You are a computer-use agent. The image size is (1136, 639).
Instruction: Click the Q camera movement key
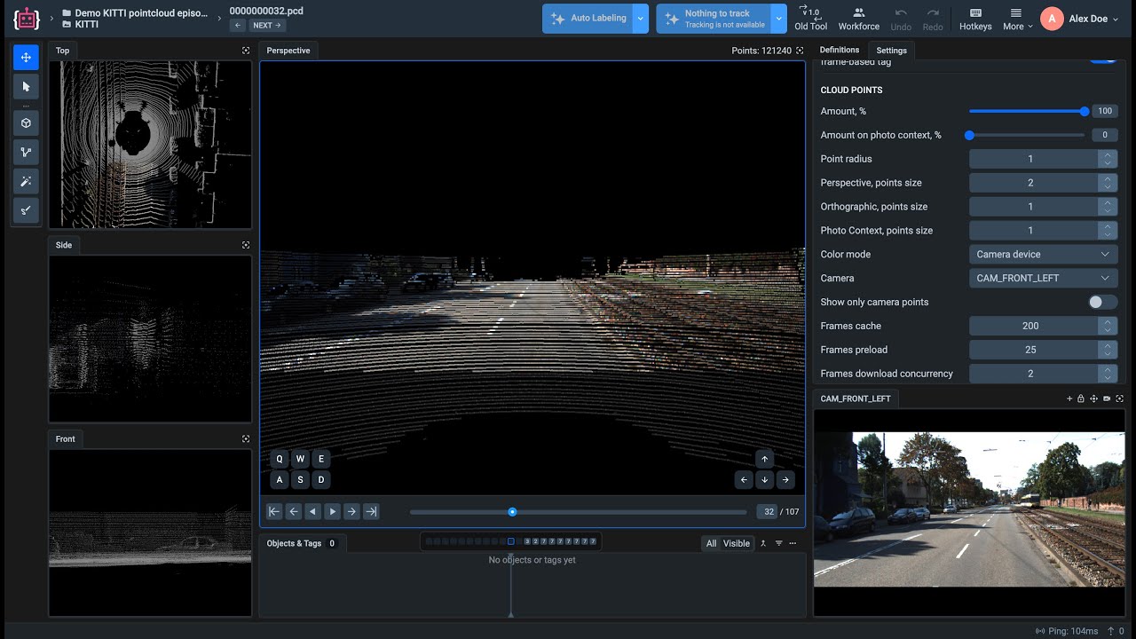[x=280, y=459]
